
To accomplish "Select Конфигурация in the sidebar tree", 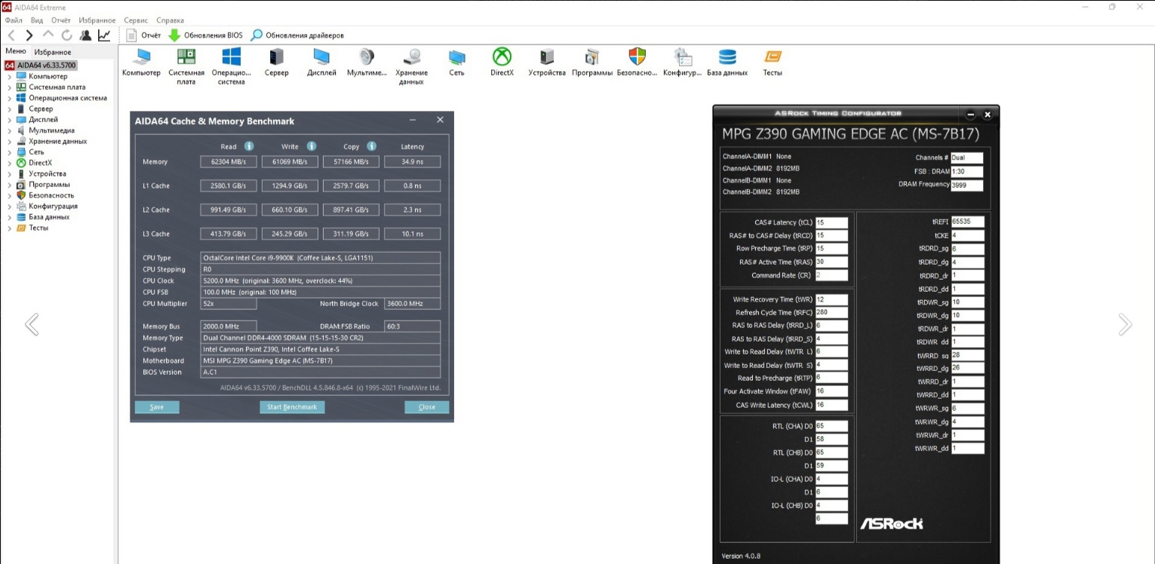I will pos(53,206).
